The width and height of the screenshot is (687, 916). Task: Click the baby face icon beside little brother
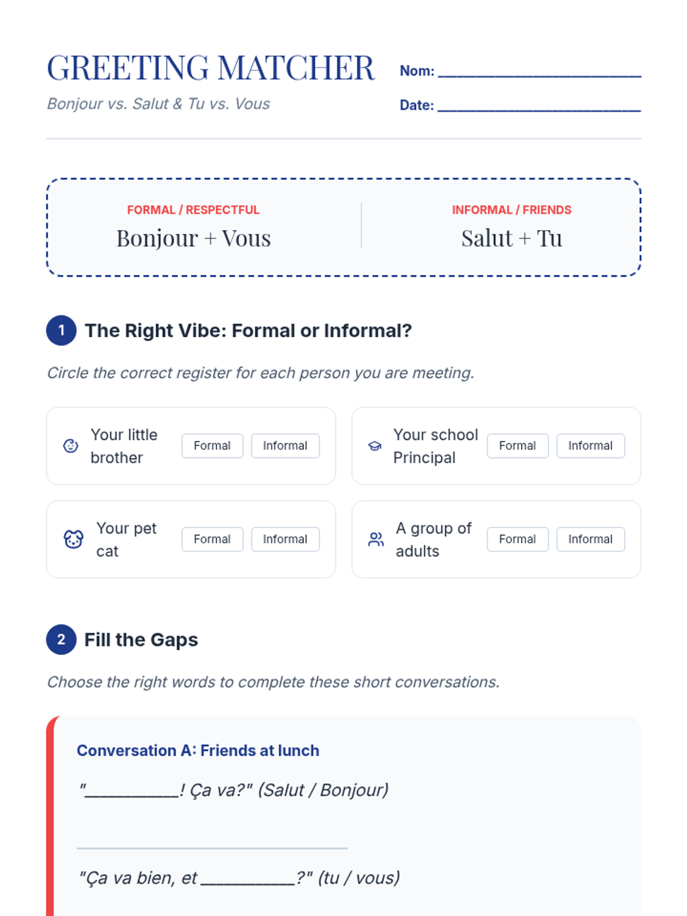[x=70, y=446]
